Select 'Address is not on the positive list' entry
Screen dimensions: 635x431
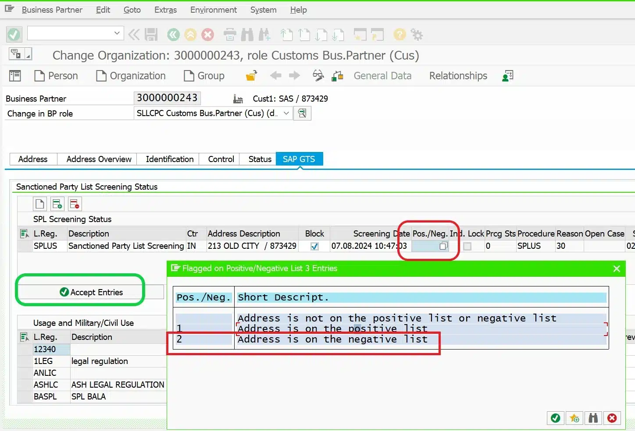coord(397,318)
